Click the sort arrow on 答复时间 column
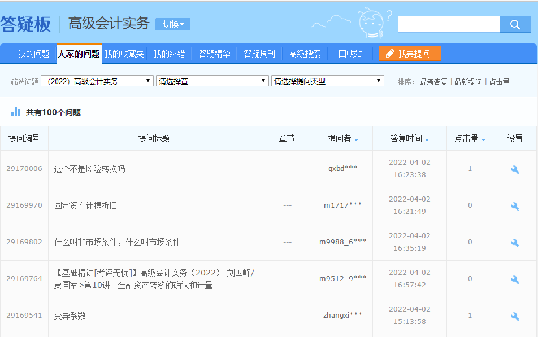The image size is (538, 337). tap(426, 138)
